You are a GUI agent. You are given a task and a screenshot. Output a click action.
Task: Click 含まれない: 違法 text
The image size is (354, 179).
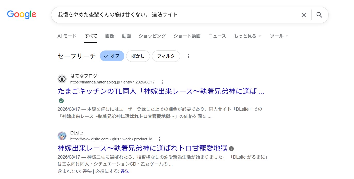pos(75,171)
